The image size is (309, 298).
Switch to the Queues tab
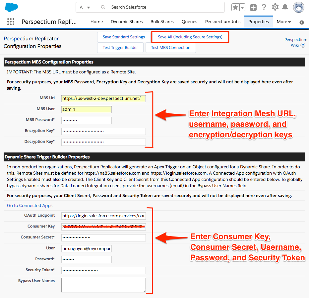point(189,21)
